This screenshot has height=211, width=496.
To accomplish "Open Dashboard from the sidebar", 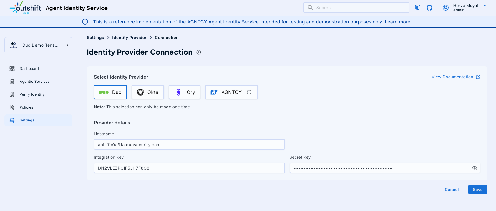I will tap(38, 69).
